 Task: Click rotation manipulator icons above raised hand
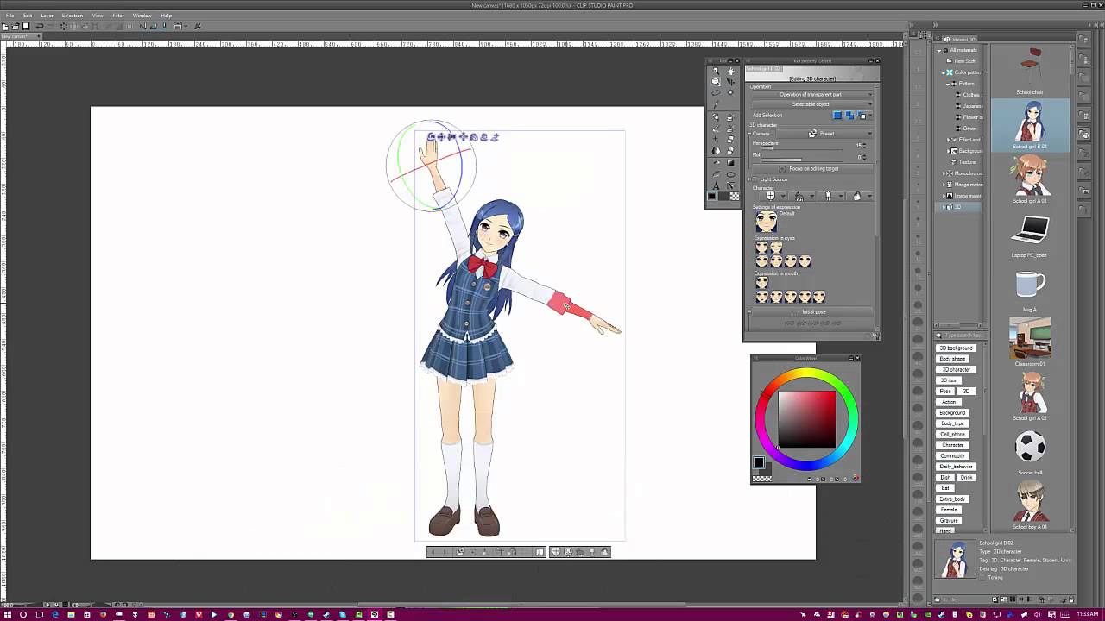[x=463, y=137]
